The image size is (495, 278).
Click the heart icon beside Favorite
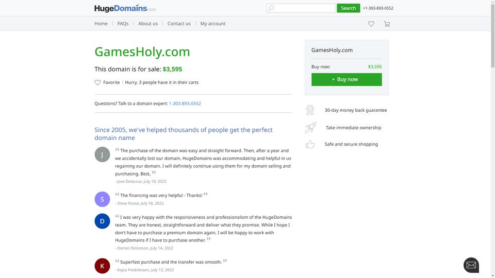tap(97, 82)
